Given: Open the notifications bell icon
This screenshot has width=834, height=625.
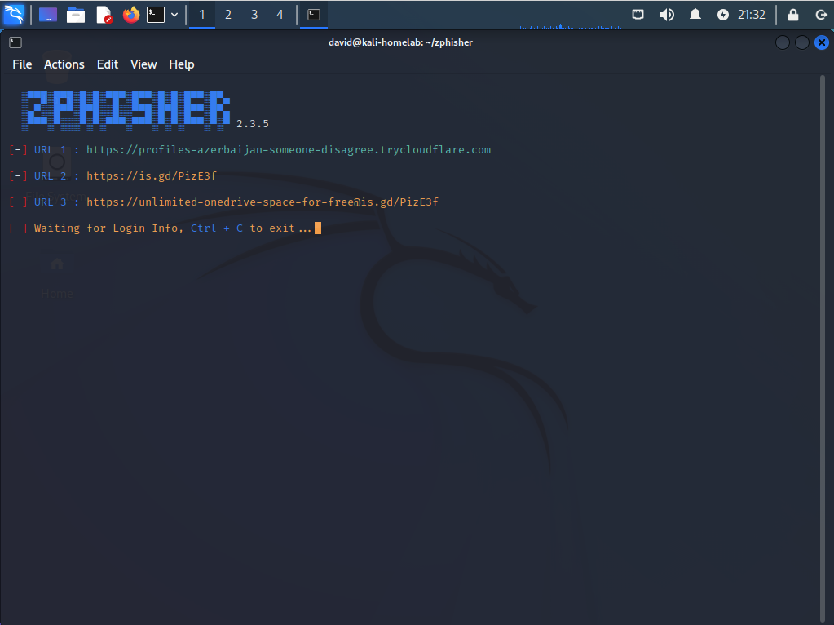Looking at the screenshot, I should tap(695, 15).
